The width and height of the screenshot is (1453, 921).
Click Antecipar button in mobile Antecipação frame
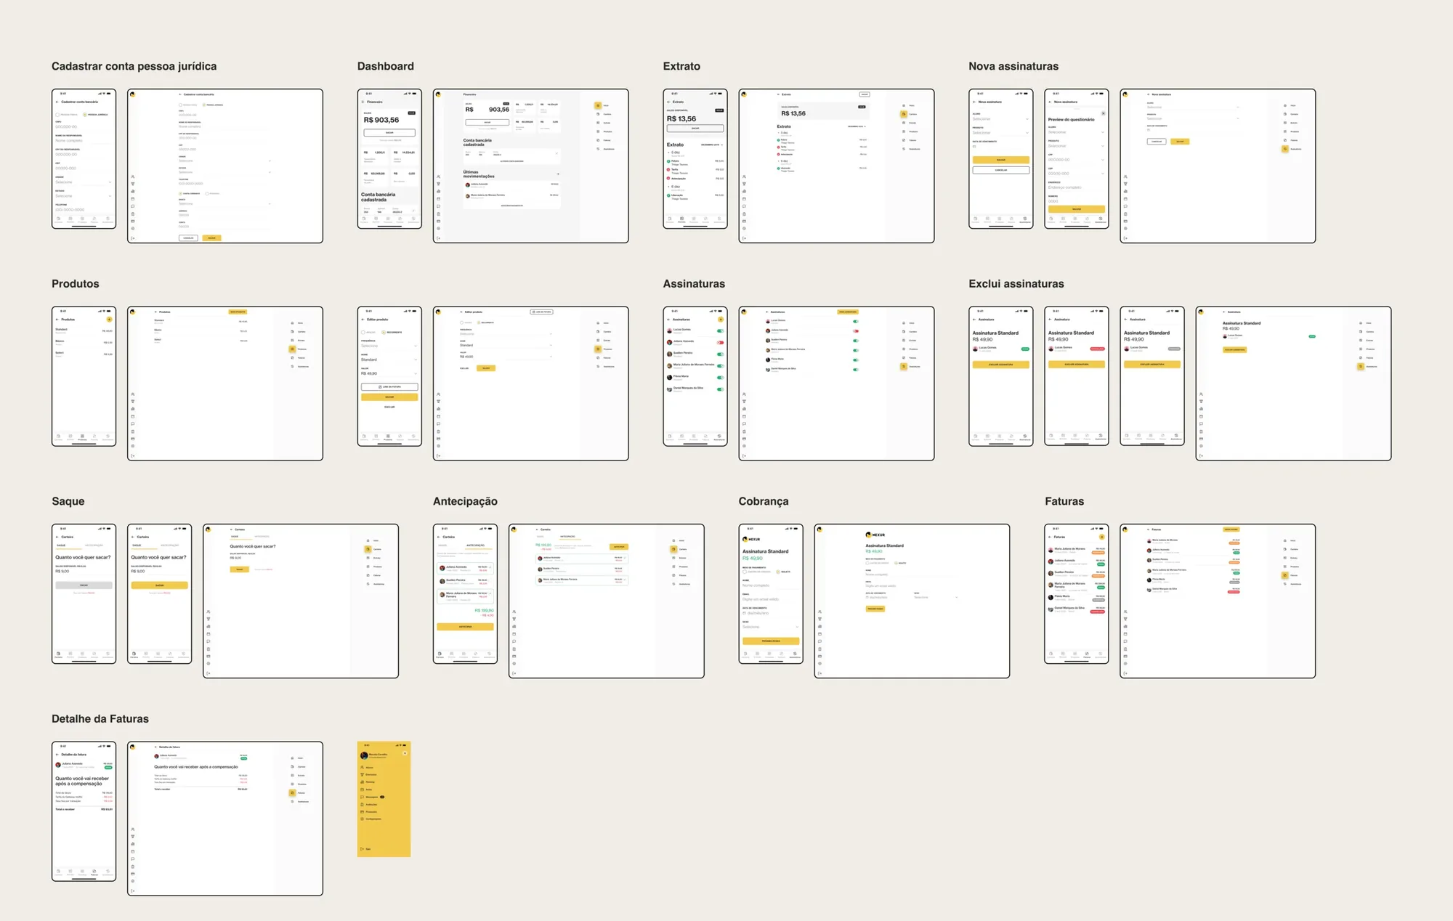coord(465,627)
